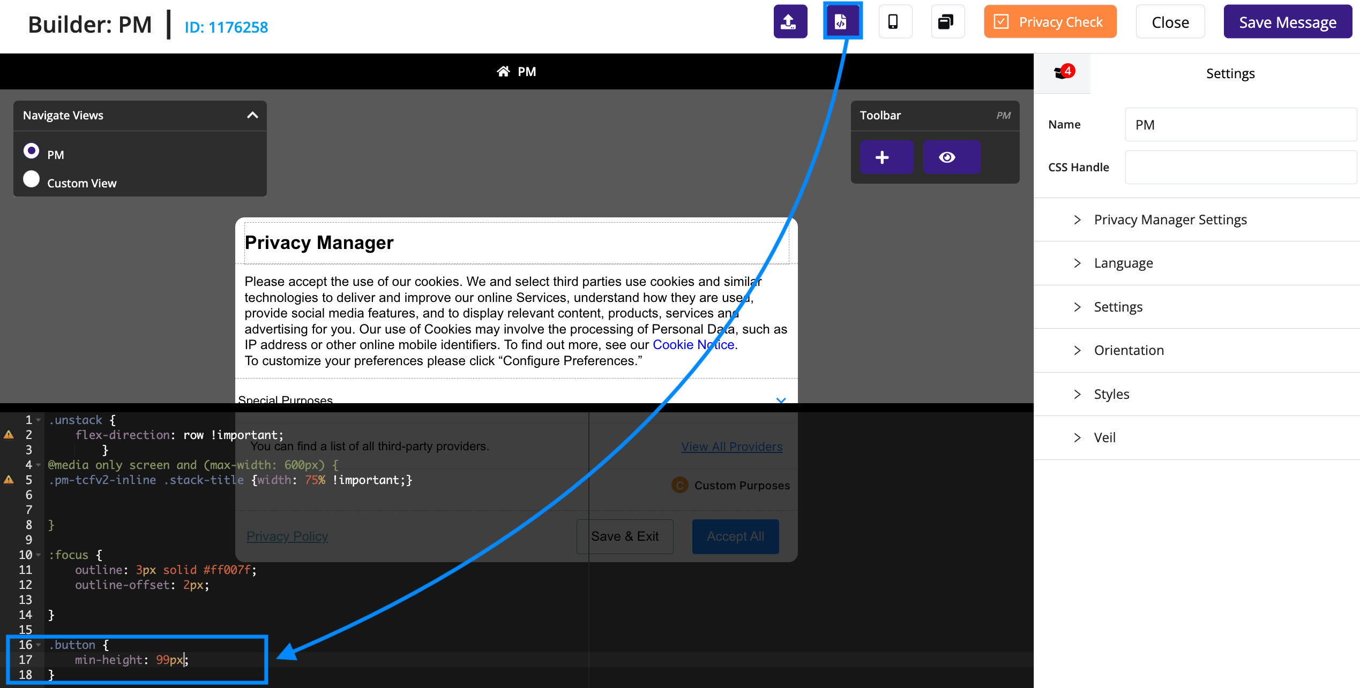Viewport: 1360px width, 688px height.
Task: Click the .pm-tcfv2-inline .stack-title code line
Action: coord(230,480)
